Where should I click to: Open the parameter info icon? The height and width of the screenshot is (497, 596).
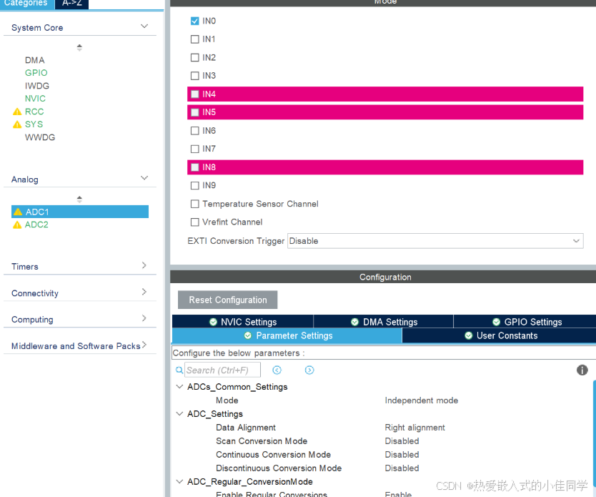pyautogui.click(x=582, y=370)
